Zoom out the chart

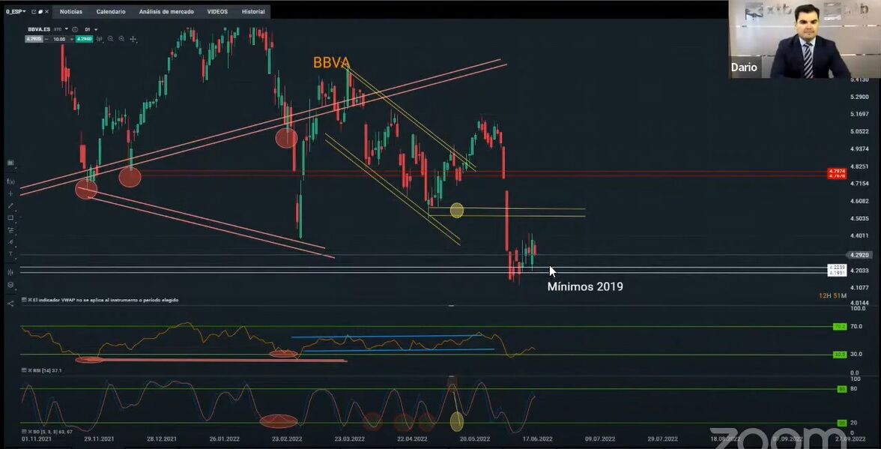point(111,39)
